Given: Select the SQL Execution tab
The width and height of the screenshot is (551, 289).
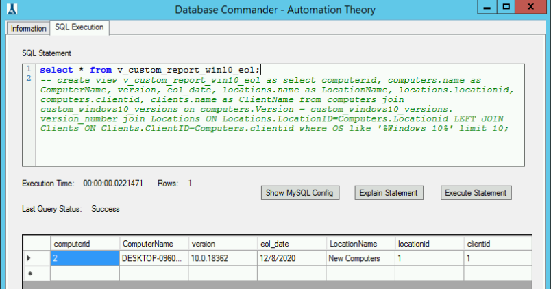Looking at the screenshot, I should (x=79, y=27).
